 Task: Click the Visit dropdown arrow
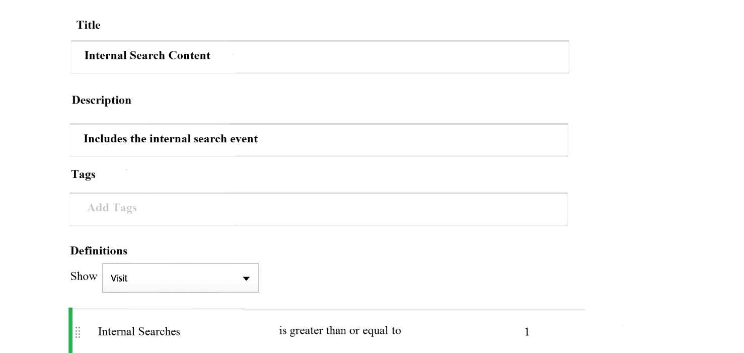[246, 278]
